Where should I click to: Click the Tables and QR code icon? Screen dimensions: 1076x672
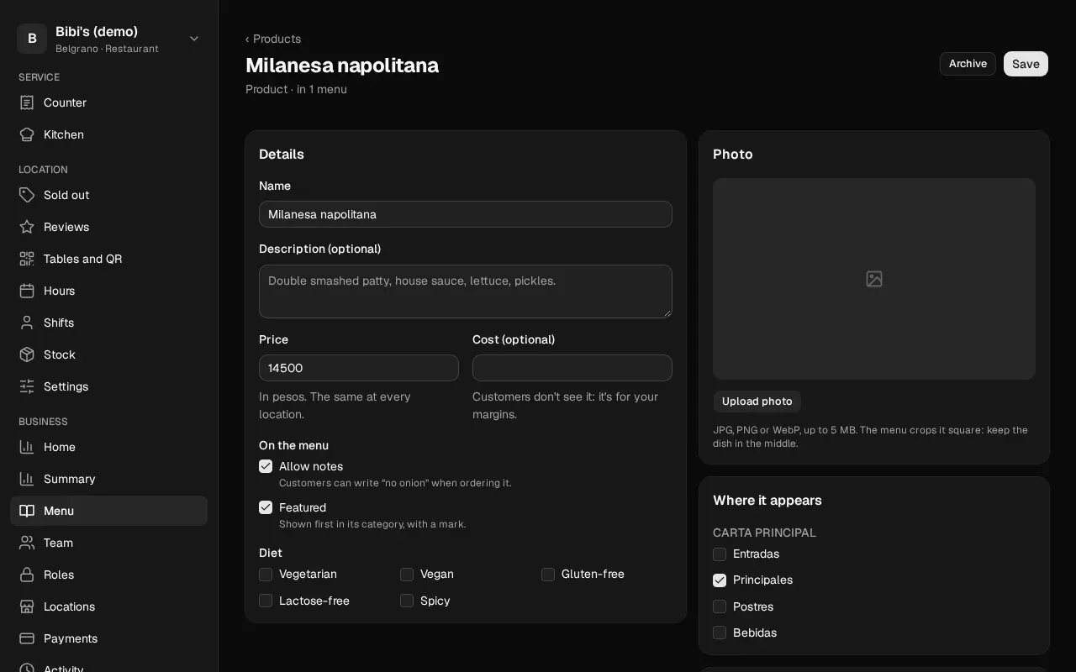point(27,259)
